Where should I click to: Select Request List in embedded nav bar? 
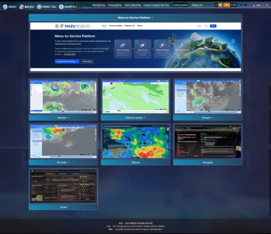pyautogui.click(x=129, y=26)
